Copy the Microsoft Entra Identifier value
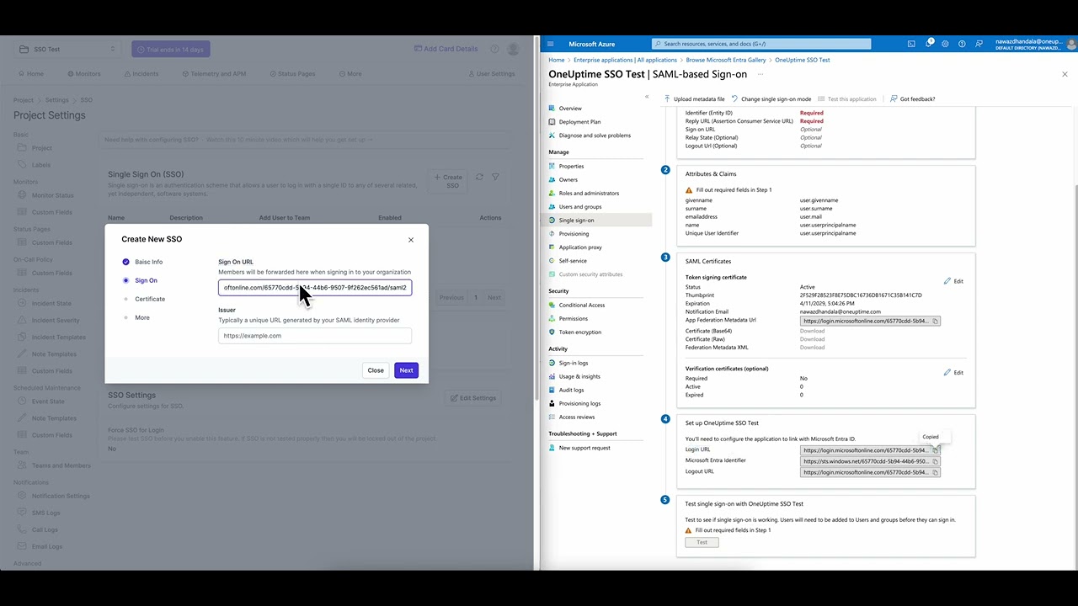 [x=935, y=461]
